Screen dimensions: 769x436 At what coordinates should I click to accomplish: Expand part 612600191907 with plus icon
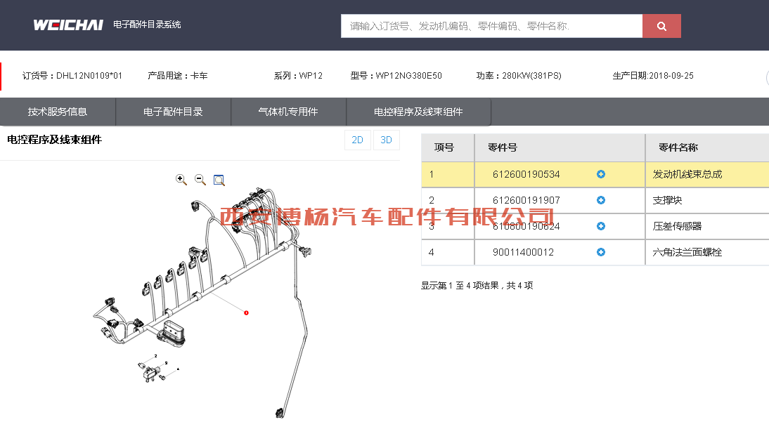click(x=601, y=200)
